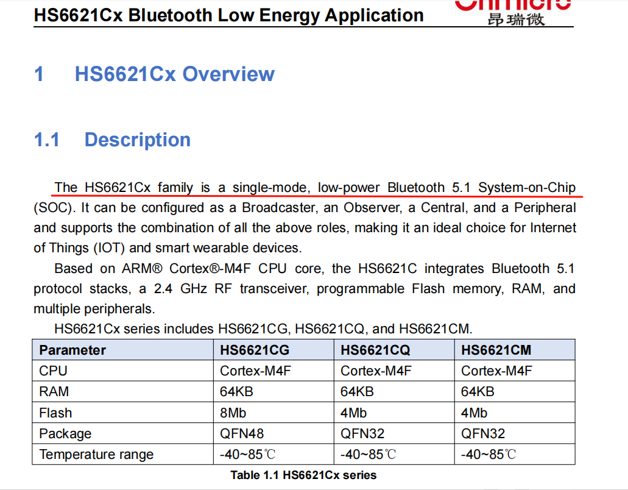Click the '-40~85℃' cell under HS6621CM
The width and height of the screenshot is (628, 490).
pyautogui.click(x=515, y=454)
